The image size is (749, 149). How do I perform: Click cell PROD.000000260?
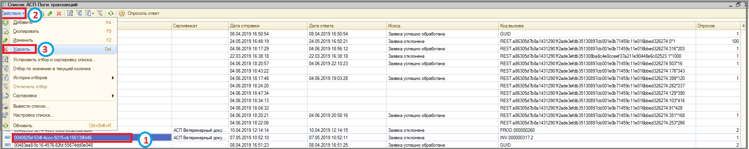coord(517,130)
